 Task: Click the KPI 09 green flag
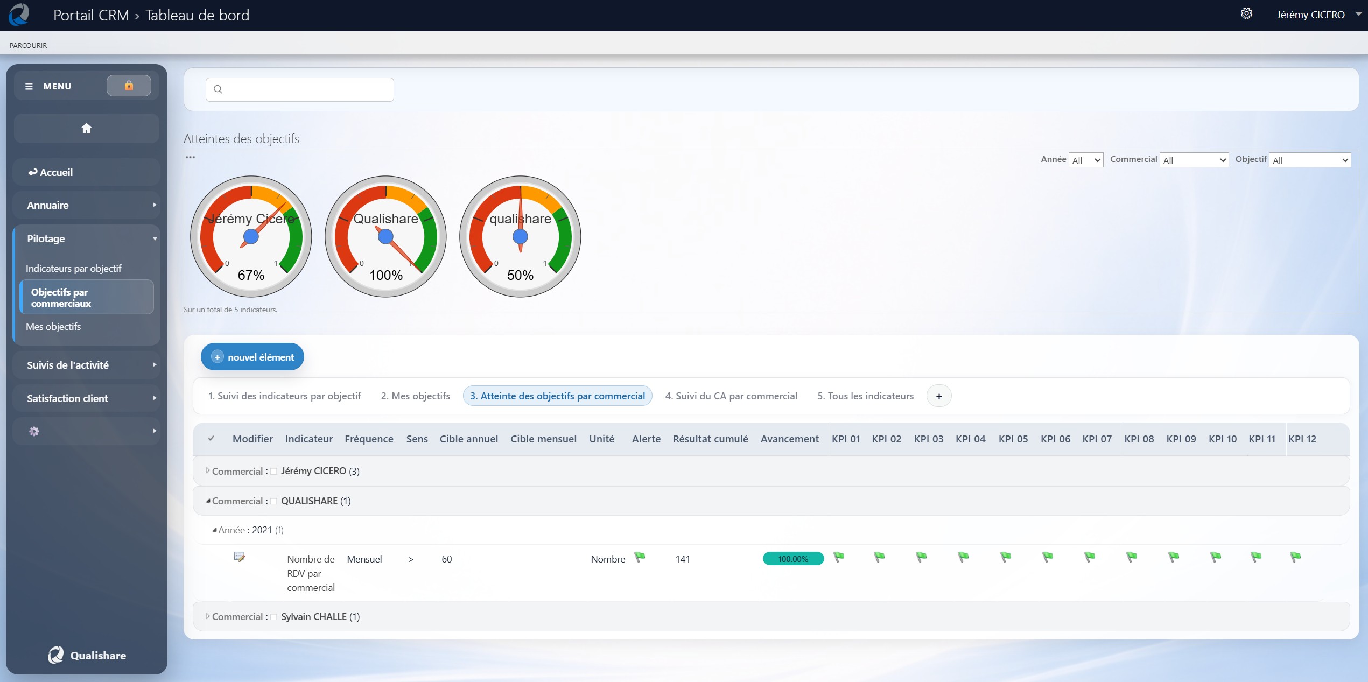[x=1174, y=557]
